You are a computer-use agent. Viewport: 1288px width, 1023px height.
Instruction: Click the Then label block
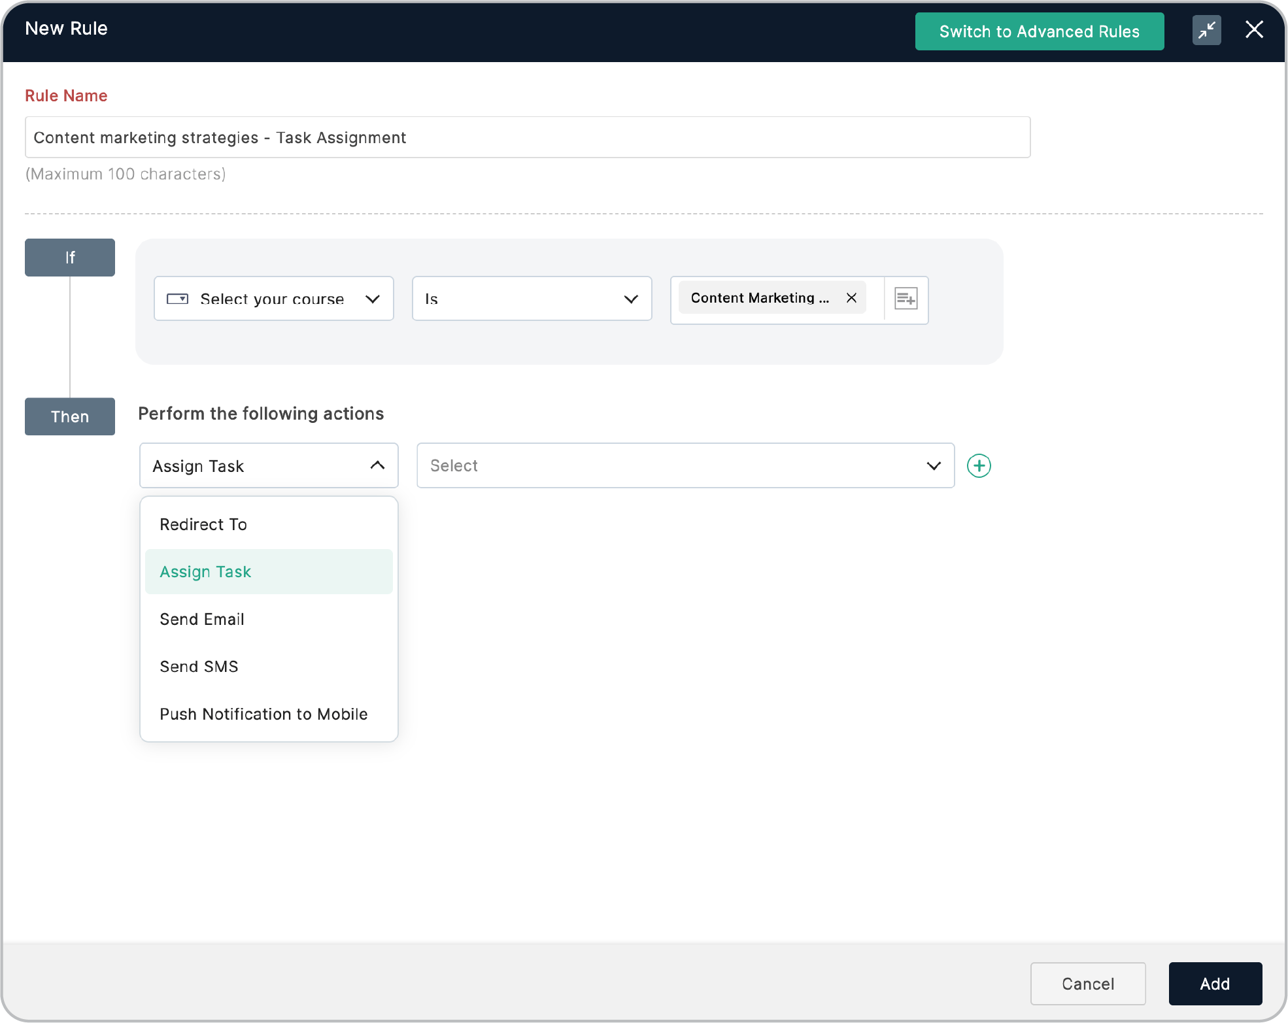pyautogui.click(x=69, y=416)
